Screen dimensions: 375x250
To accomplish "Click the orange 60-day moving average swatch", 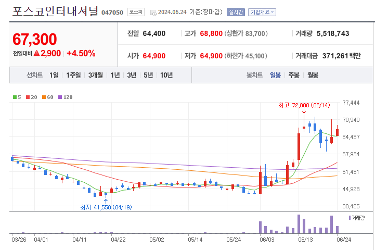I will (x=44, y=97).
